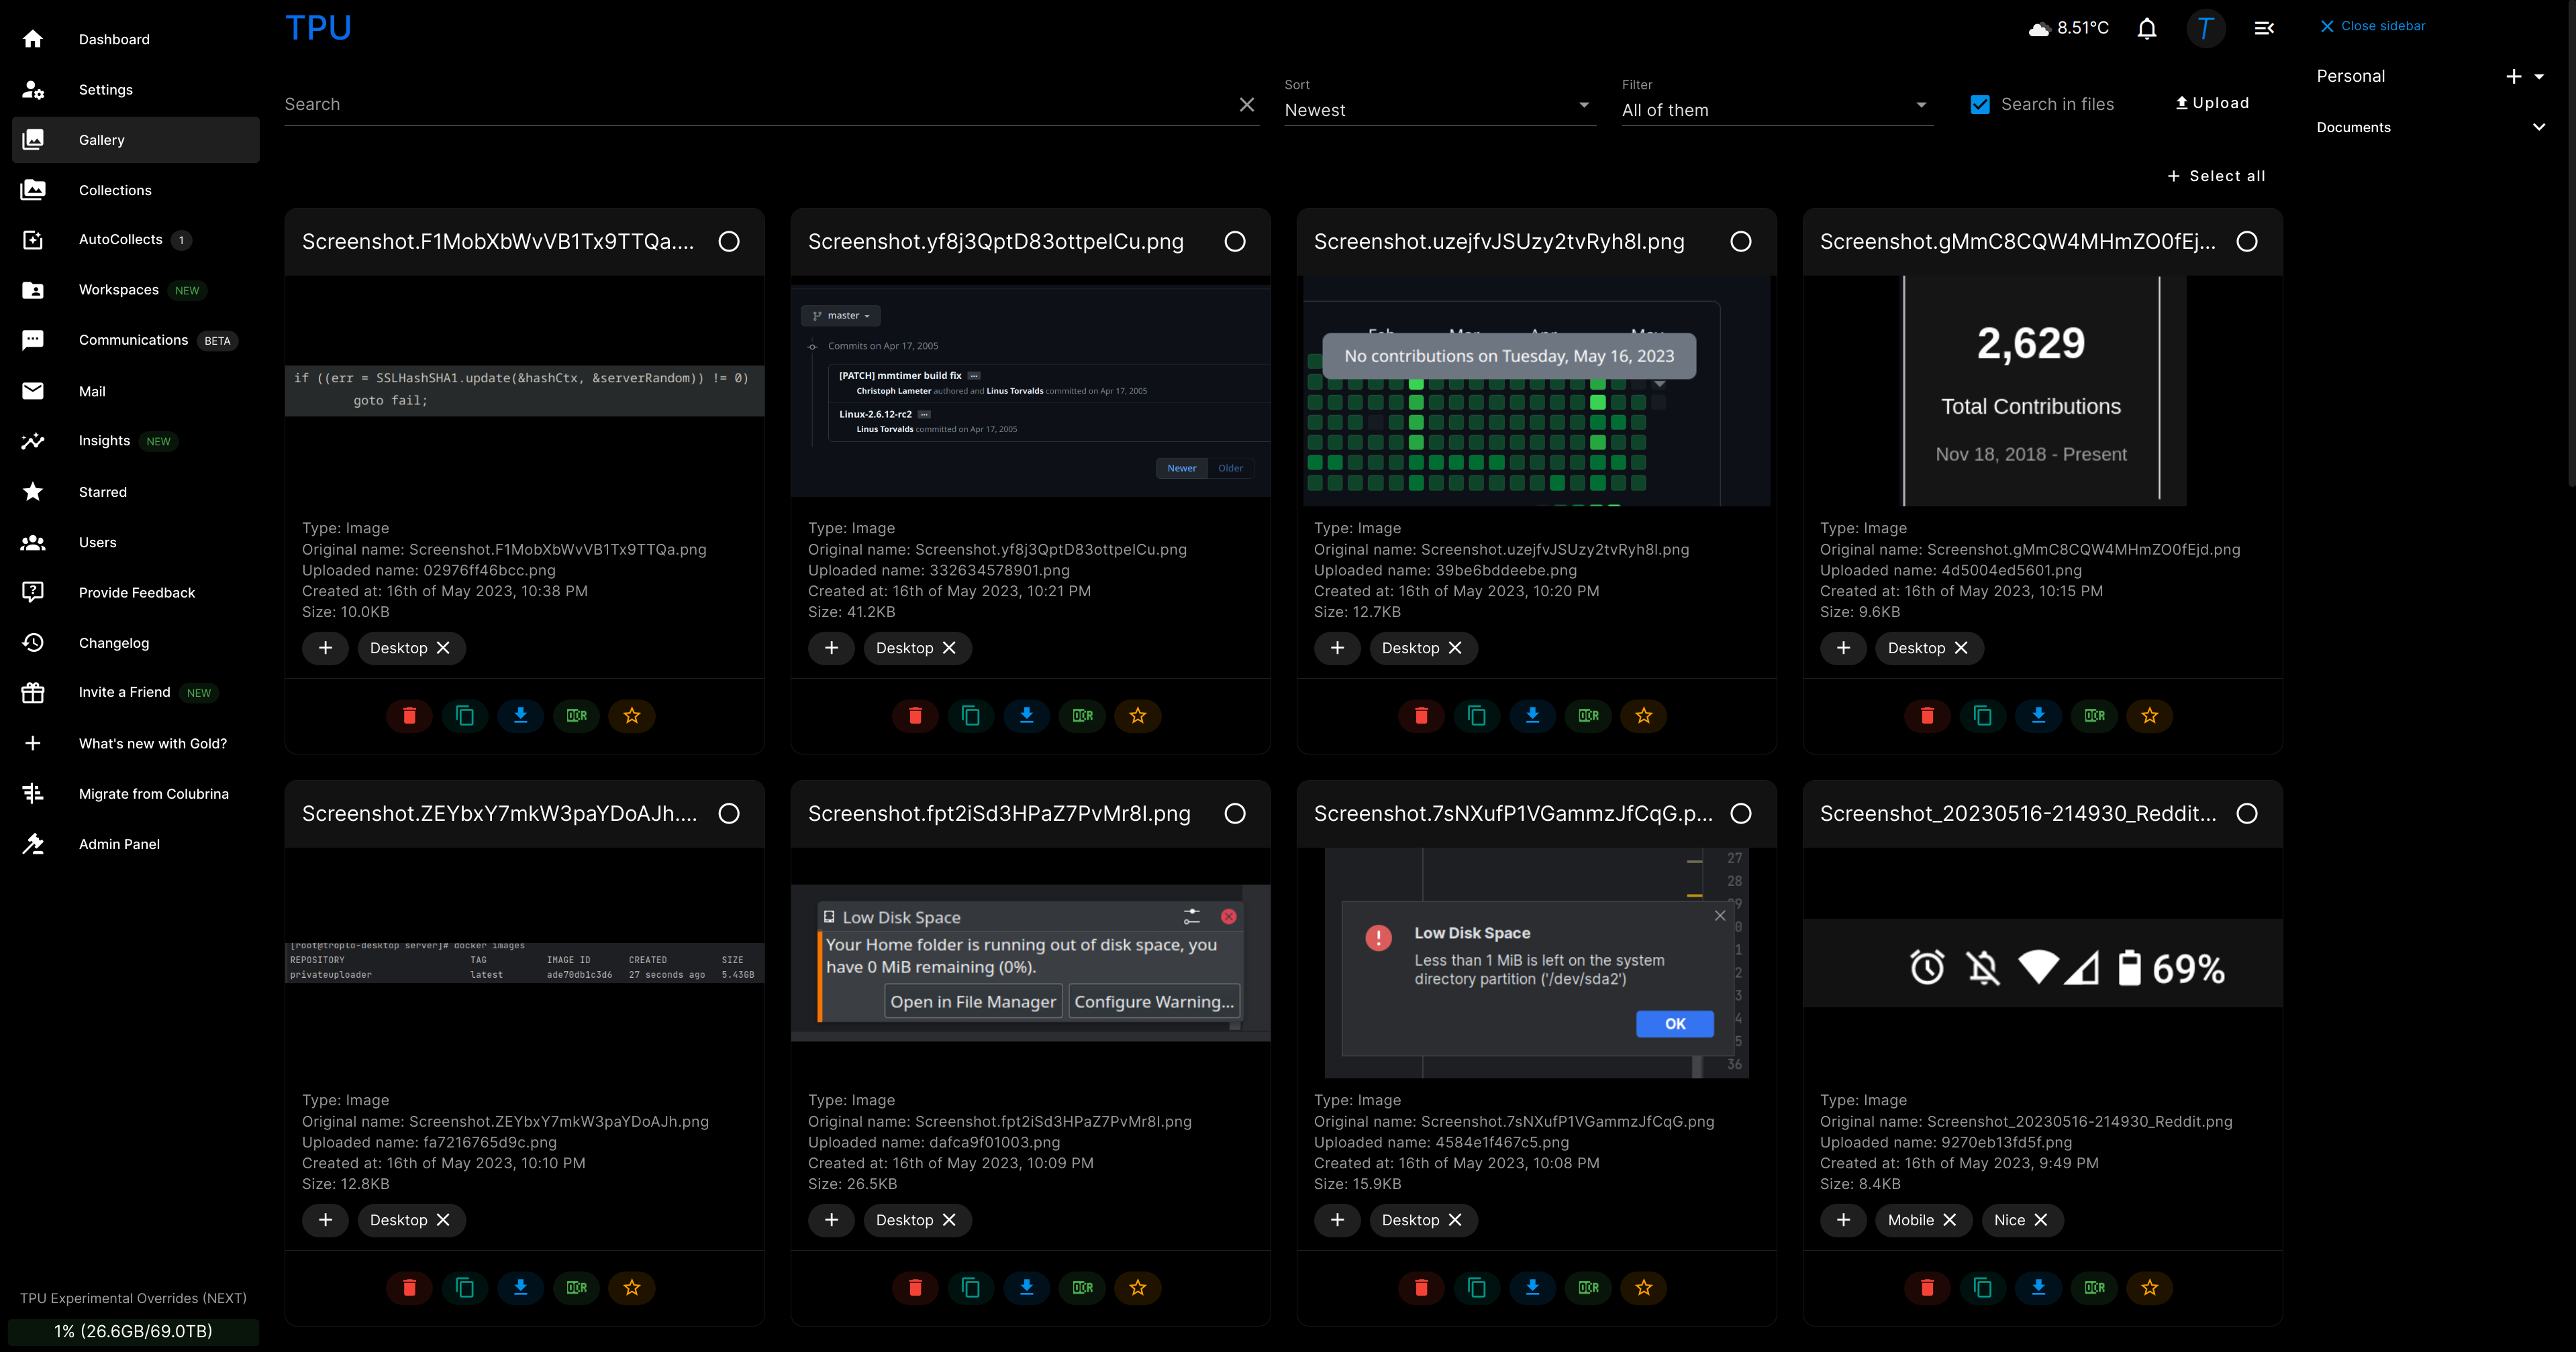Select the Screenshot.ZEYbxY7mkW3paYDoAJh item circle
The height and width of the screenshot is (1352, 2576).
click(x=729, y=813)
